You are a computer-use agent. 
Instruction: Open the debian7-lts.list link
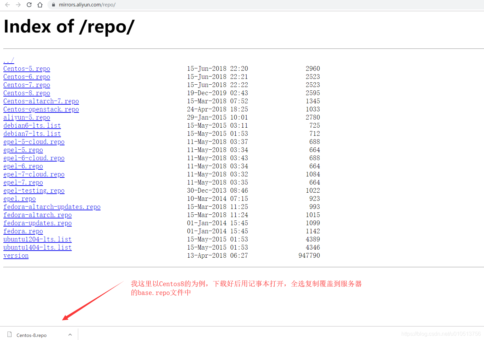(32, 134)
